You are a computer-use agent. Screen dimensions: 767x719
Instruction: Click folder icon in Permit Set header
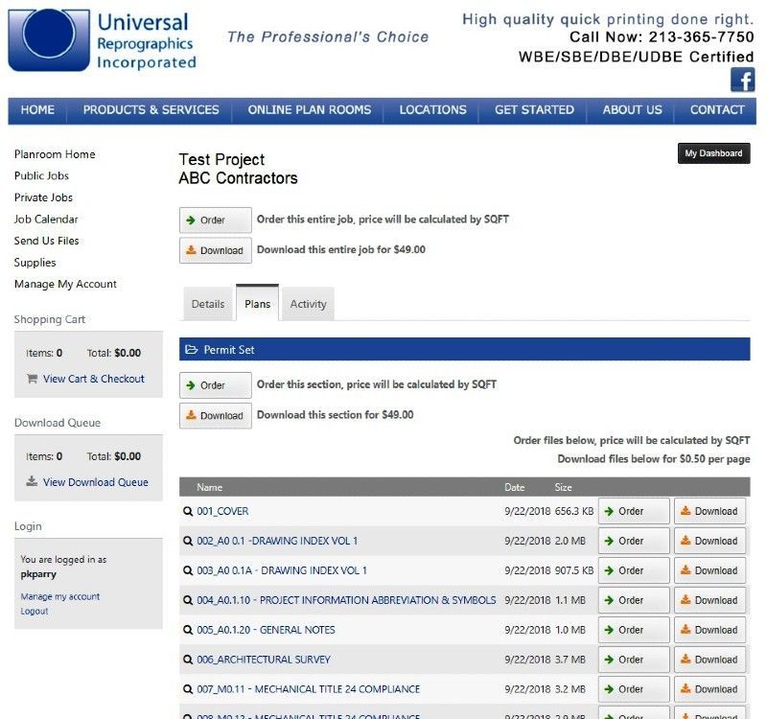(x=191, y=351)
